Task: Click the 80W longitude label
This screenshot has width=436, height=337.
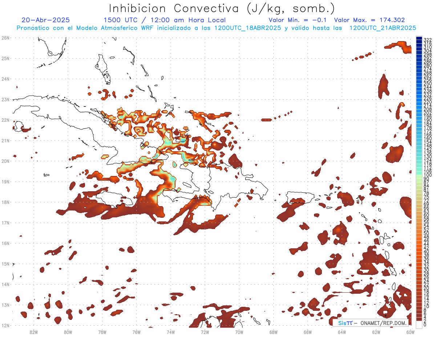Action: (x=68, y=332)
